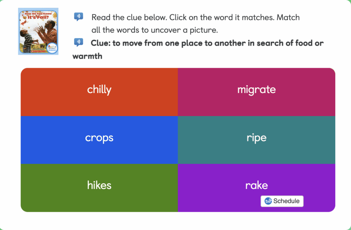Pick the "crops" answer tile
351x230 pixels.
(99, 138)
